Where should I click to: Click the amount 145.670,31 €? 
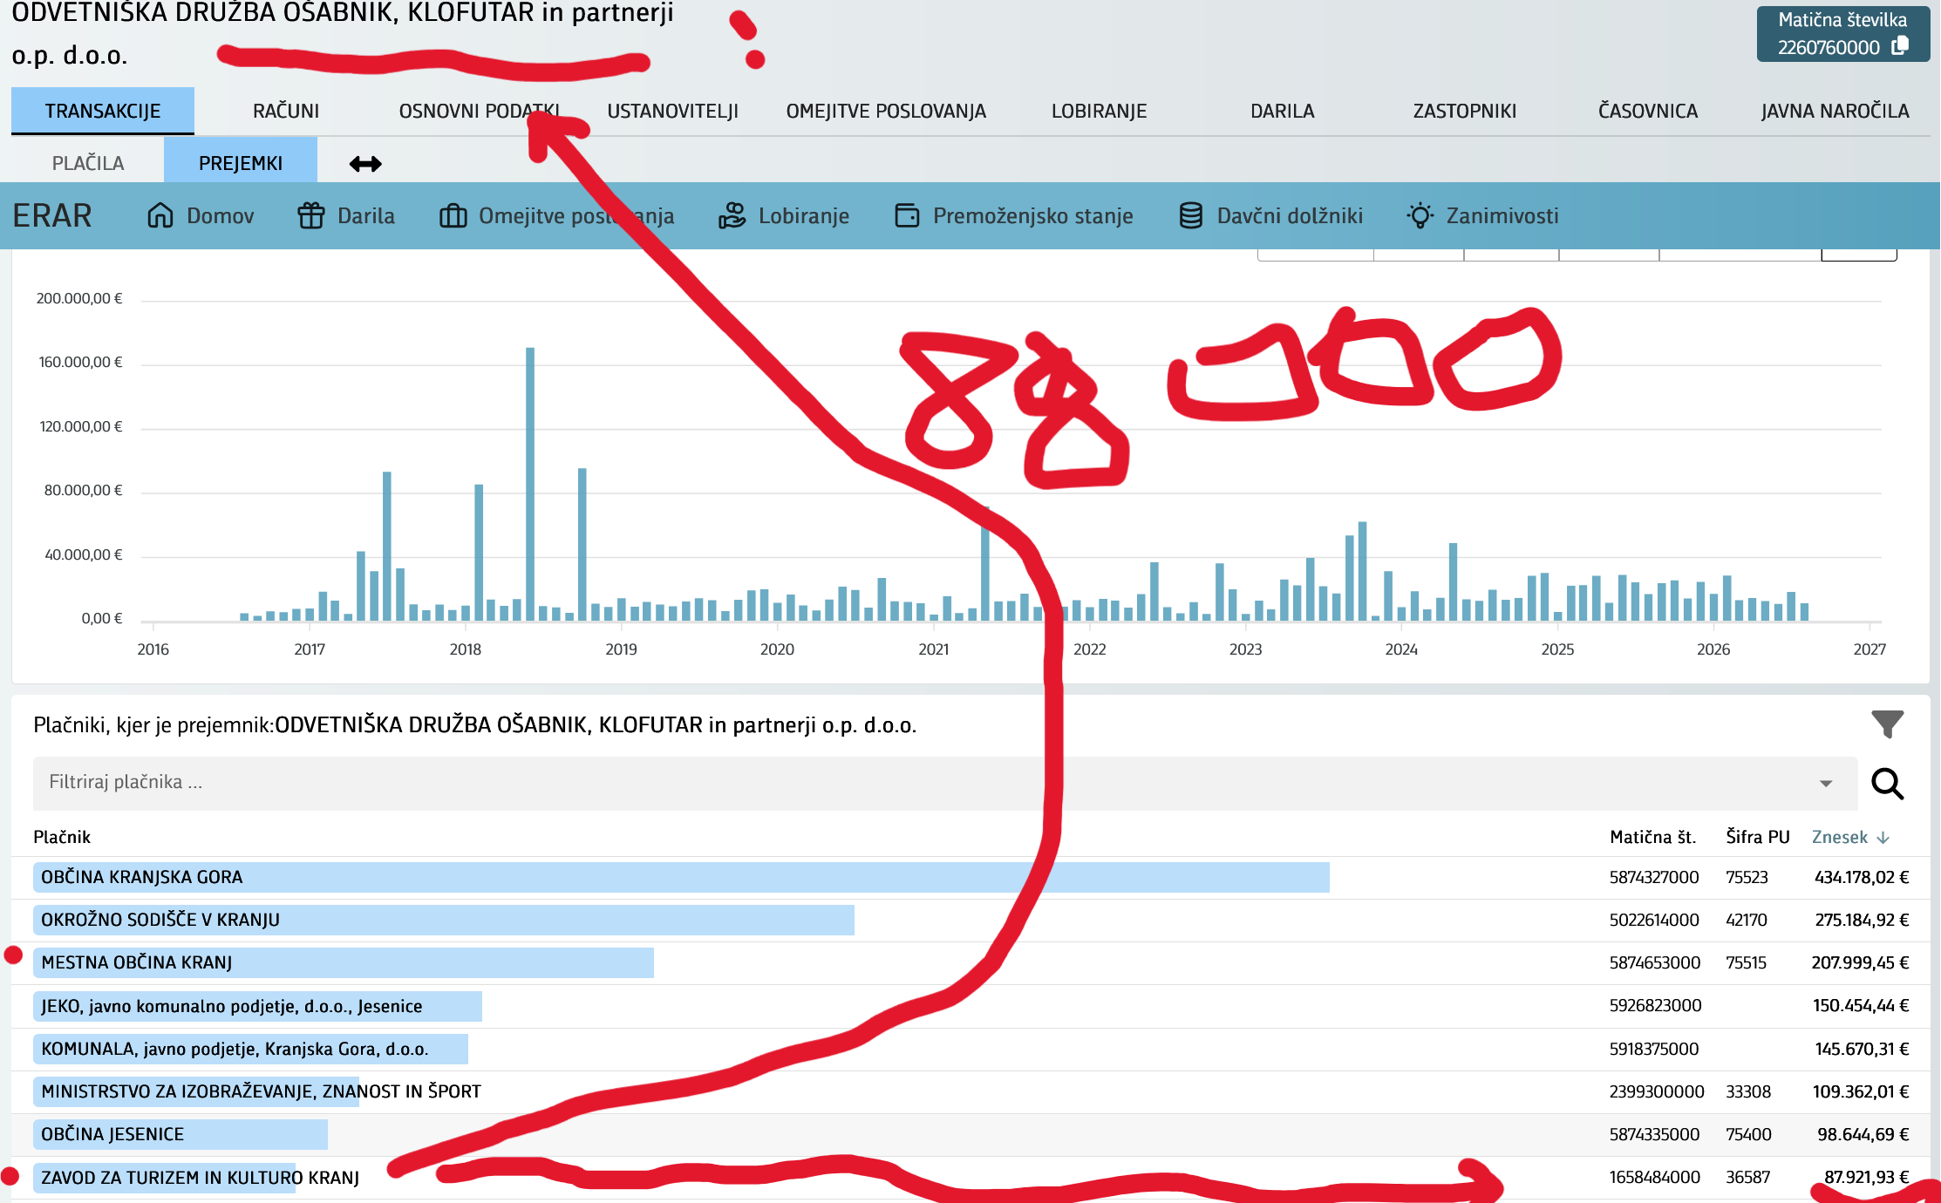coord(1862,1050)
